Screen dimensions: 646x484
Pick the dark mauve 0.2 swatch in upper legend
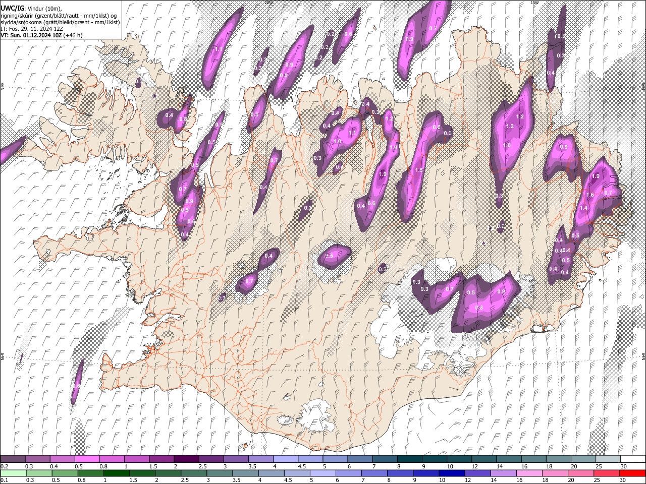pyautogui.click(x=13, y=459)
